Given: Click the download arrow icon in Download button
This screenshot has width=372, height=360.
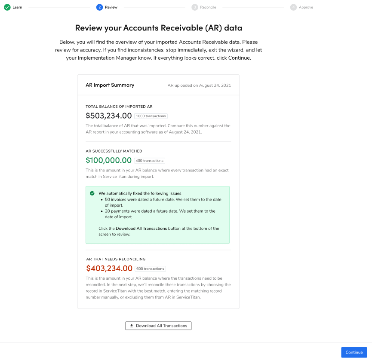Looking at the screenshot, I should tap(132, 326).
